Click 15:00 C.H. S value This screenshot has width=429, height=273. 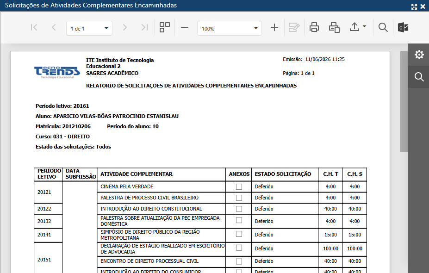[354, 235]
